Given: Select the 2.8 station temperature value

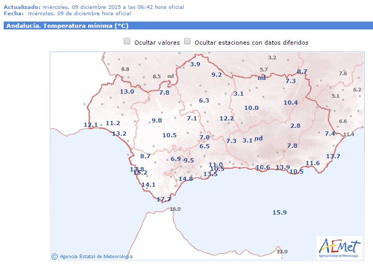Looking at the screenshot, I should 295,126.
